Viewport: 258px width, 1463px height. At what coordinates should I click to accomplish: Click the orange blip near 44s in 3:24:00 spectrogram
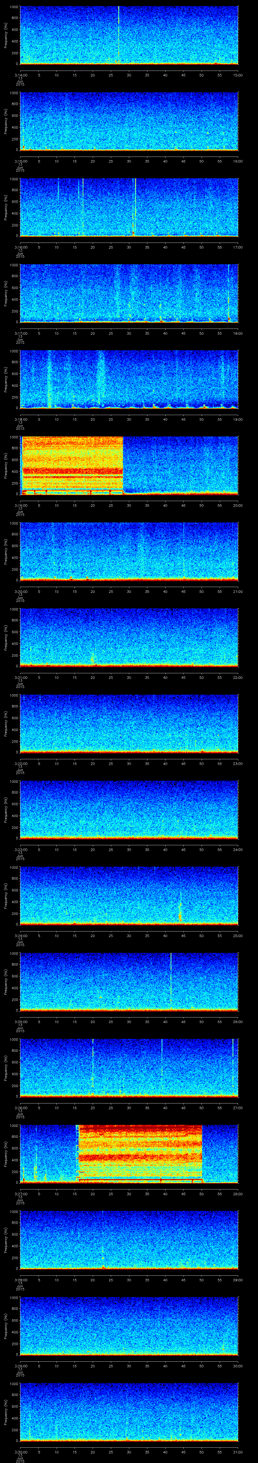pos(180,913)
